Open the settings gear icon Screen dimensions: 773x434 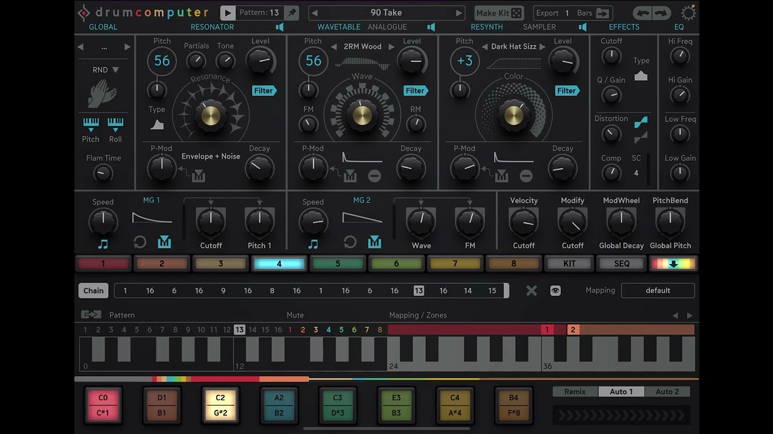tap(688, 13)
